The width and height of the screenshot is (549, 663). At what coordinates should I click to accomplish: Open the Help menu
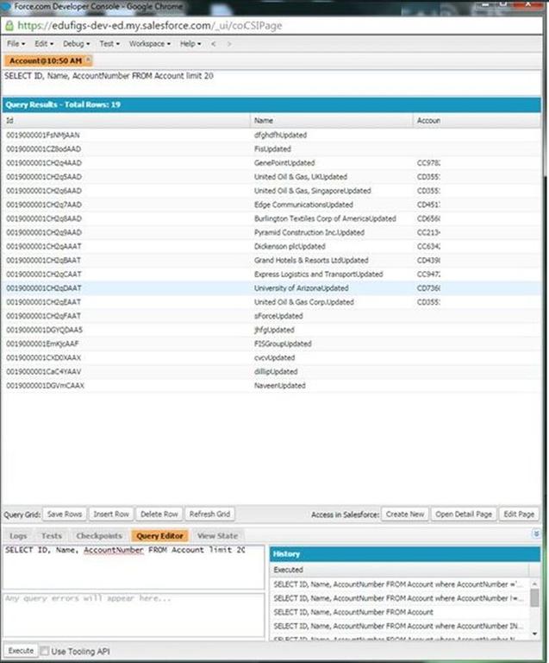(x=190, y=43)
